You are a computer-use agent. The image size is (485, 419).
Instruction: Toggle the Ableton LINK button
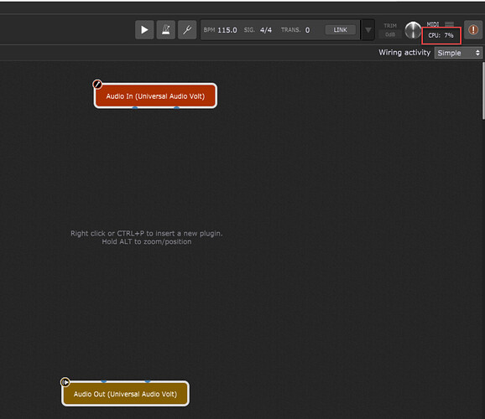tap(340, 30)
